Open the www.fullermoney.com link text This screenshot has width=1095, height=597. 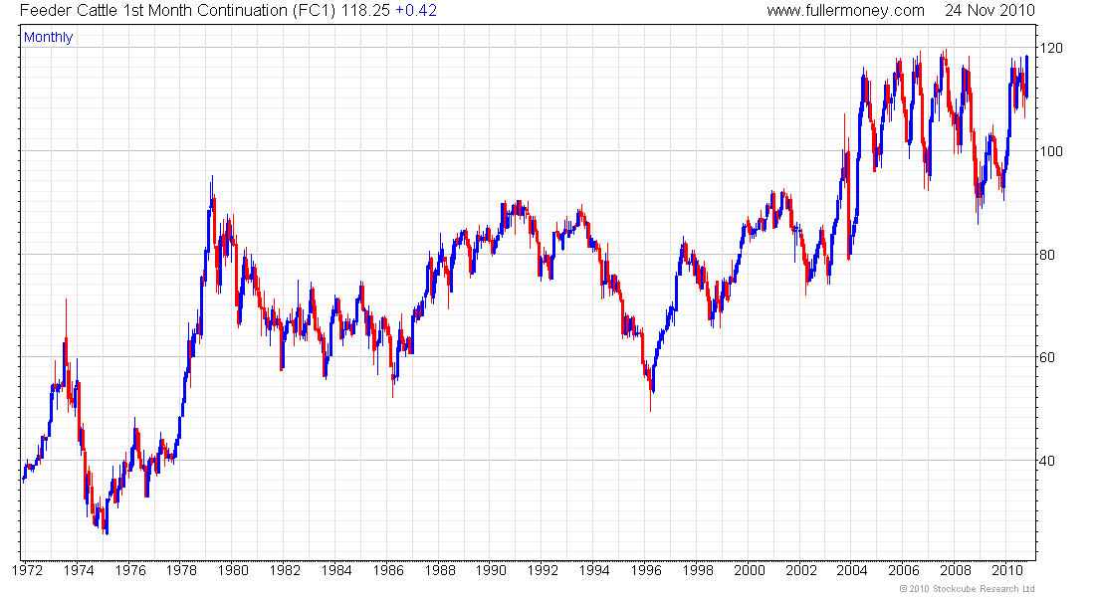[x=845, y=11]
